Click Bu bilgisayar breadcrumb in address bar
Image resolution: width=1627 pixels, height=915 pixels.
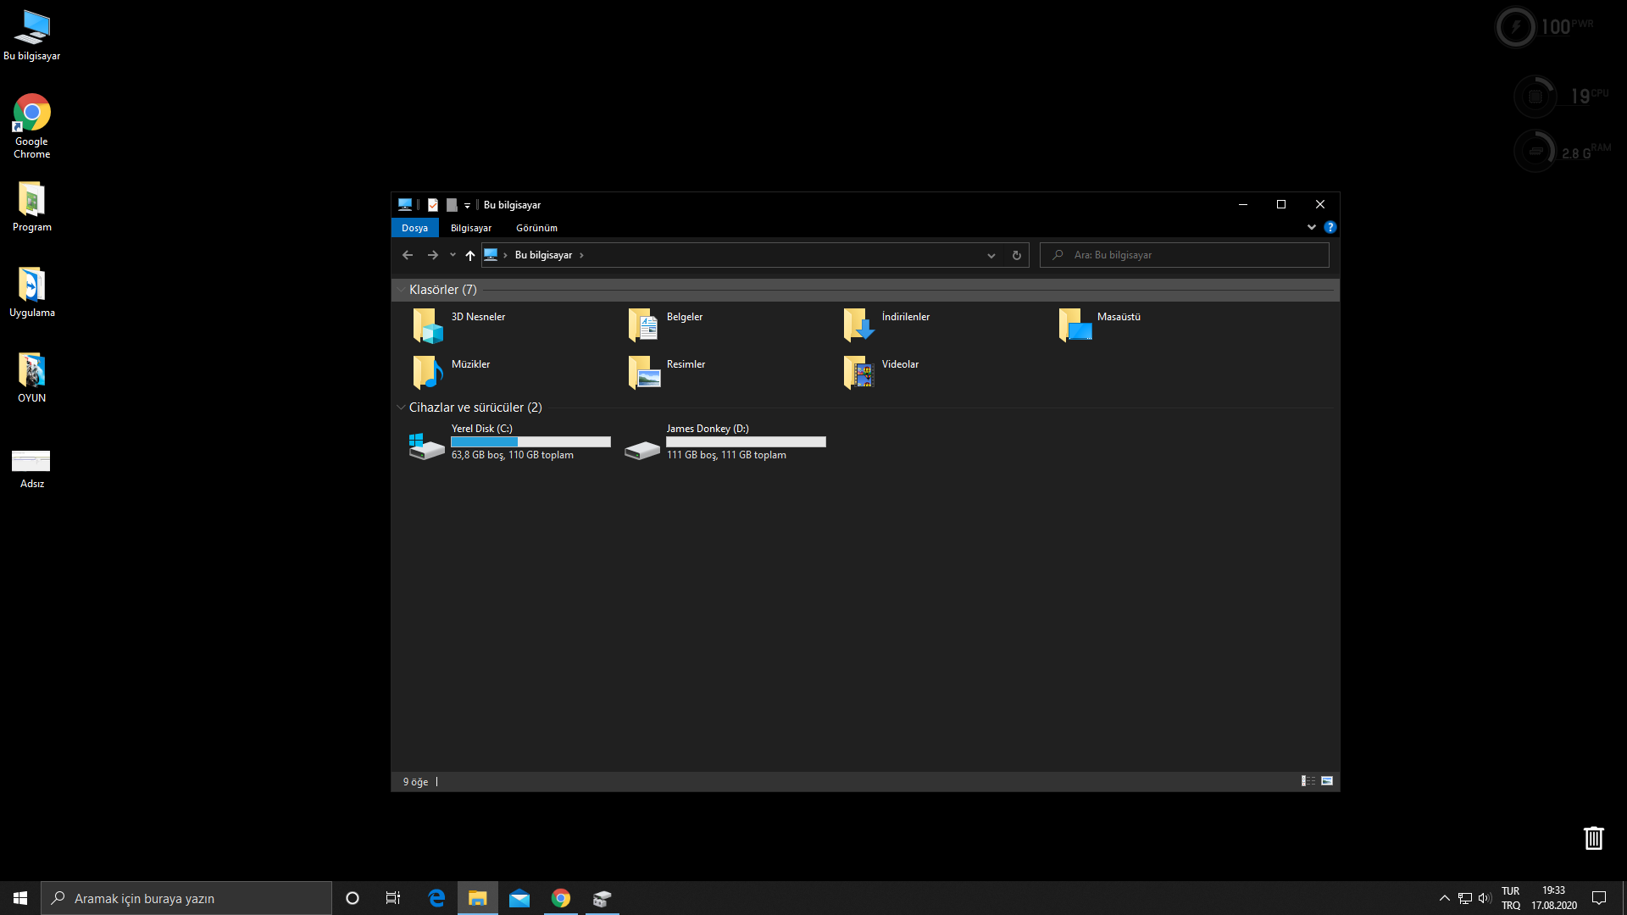coord(543,255)
